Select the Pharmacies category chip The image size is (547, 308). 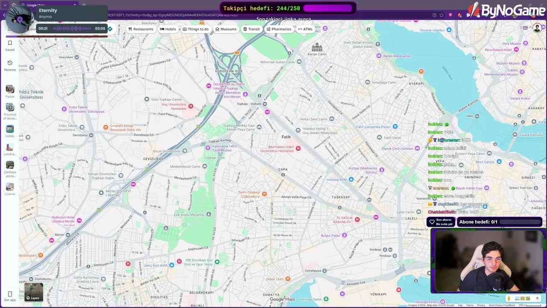279,29
